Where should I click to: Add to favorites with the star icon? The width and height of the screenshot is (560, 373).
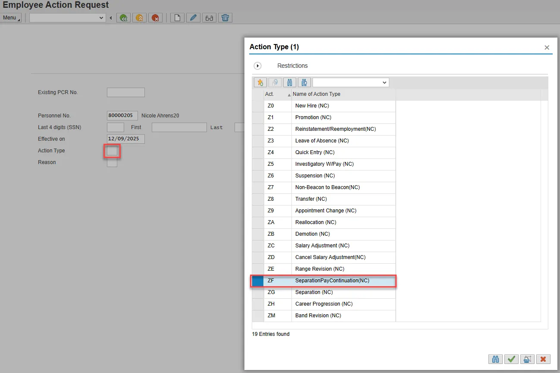click(260, 82)
